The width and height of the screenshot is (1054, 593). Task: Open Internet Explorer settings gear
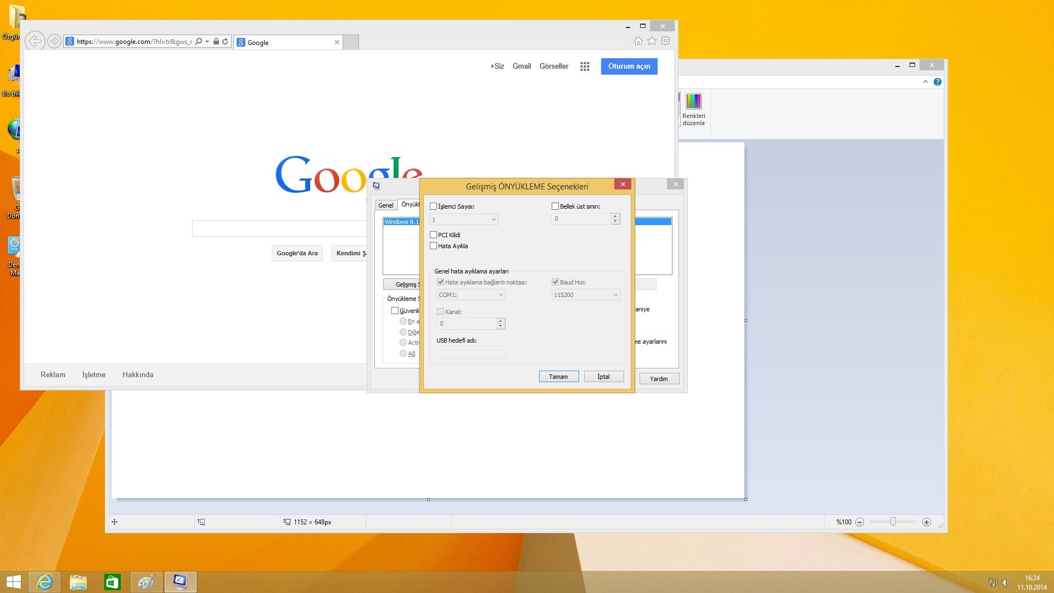(665, 41)
